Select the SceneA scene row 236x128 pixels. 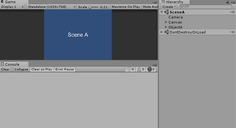(x=198, y=12)
